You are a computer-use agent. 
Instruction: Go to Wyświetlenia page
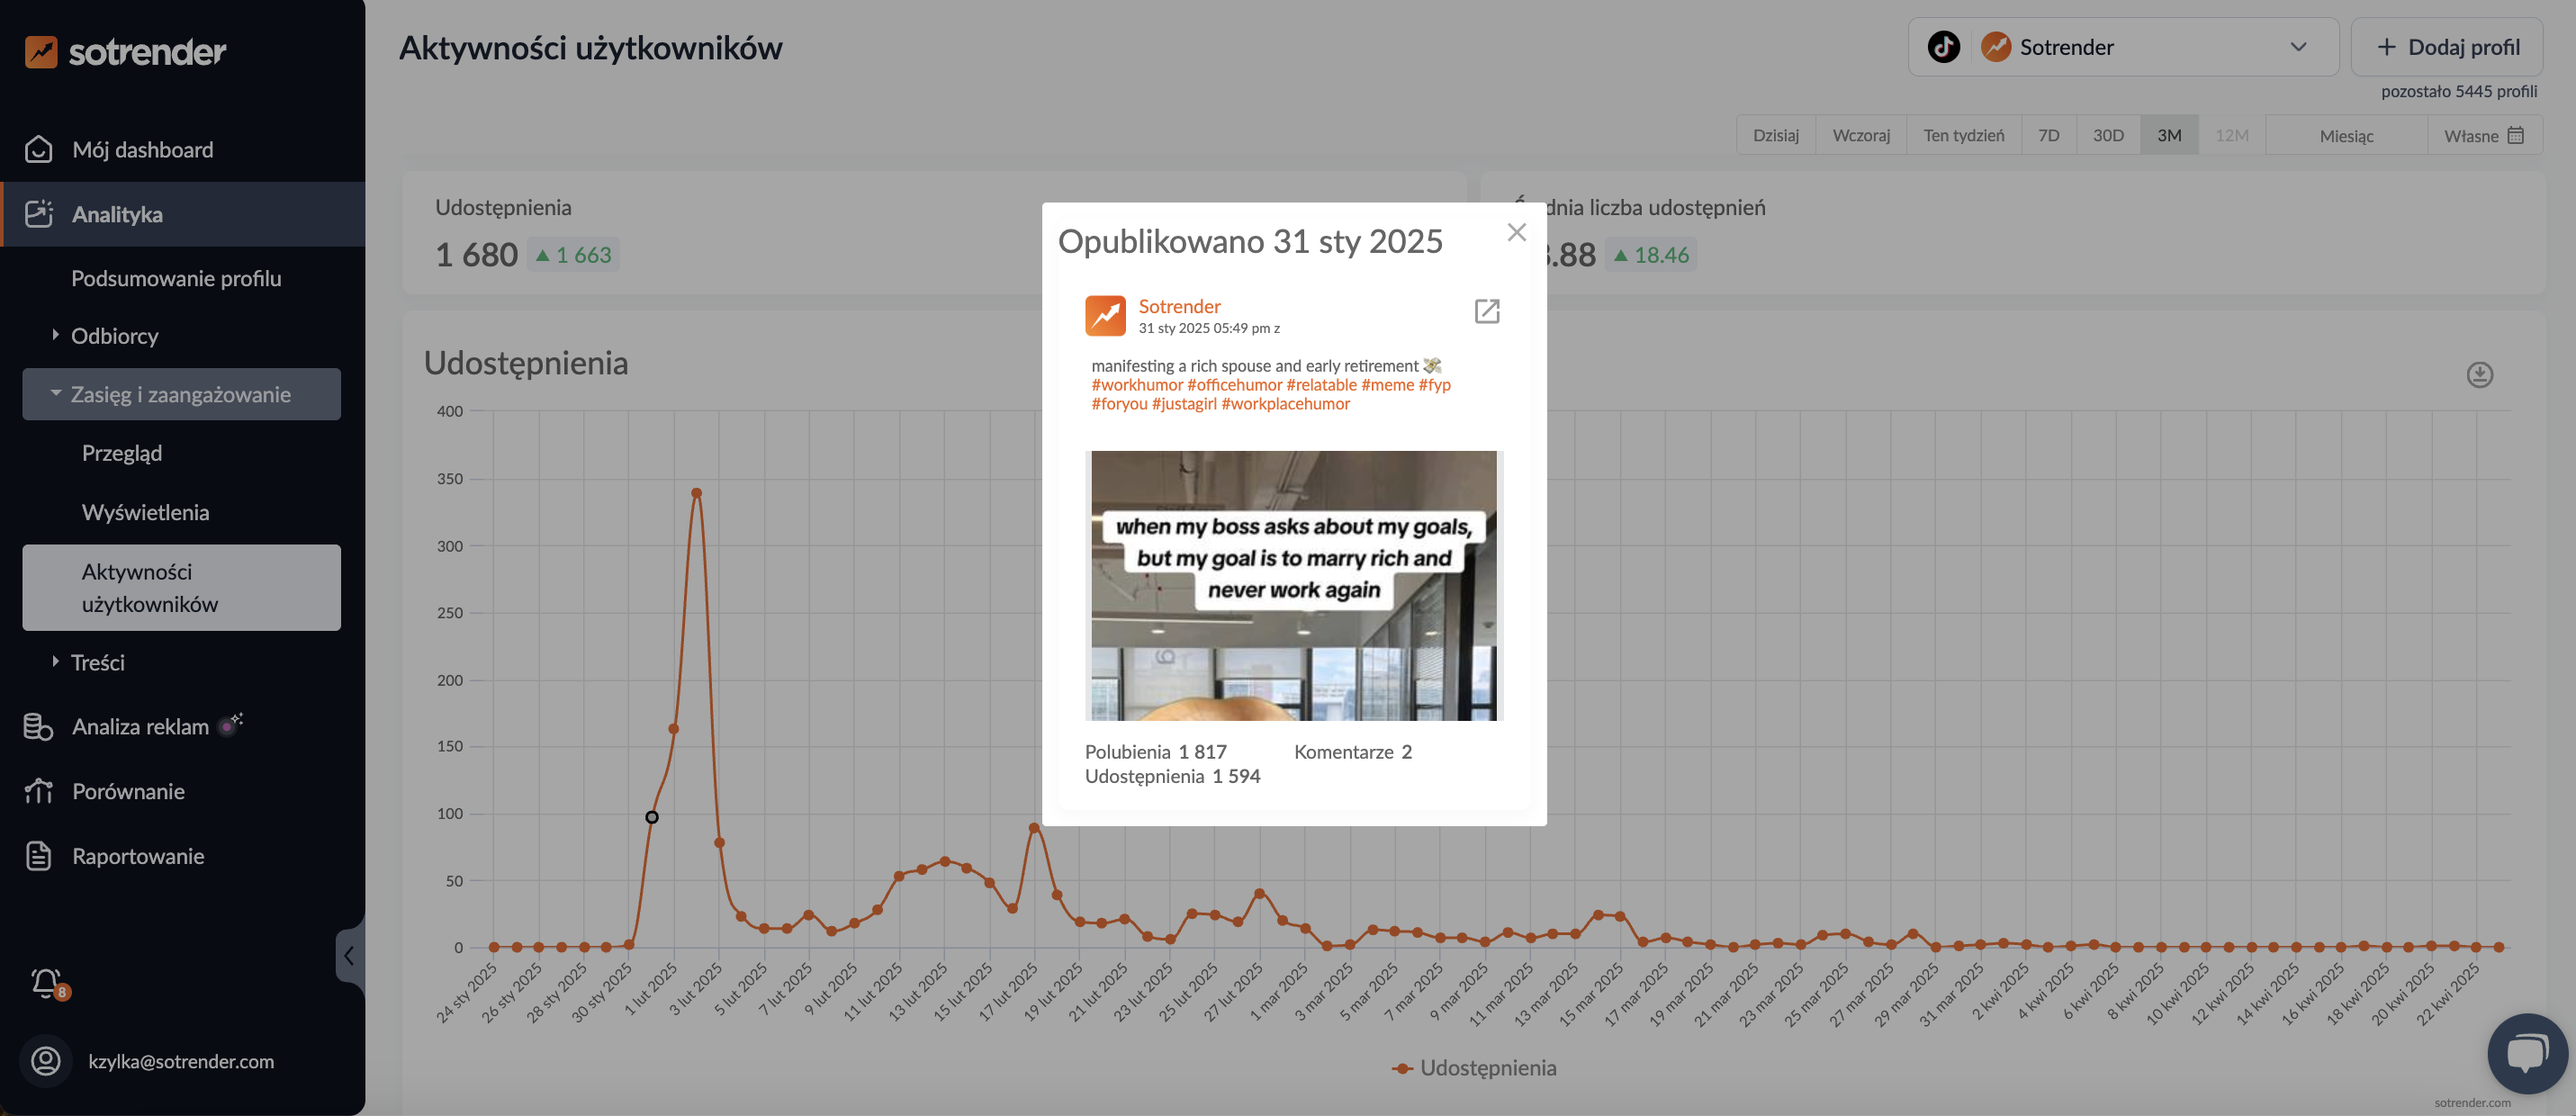(145, 512)
